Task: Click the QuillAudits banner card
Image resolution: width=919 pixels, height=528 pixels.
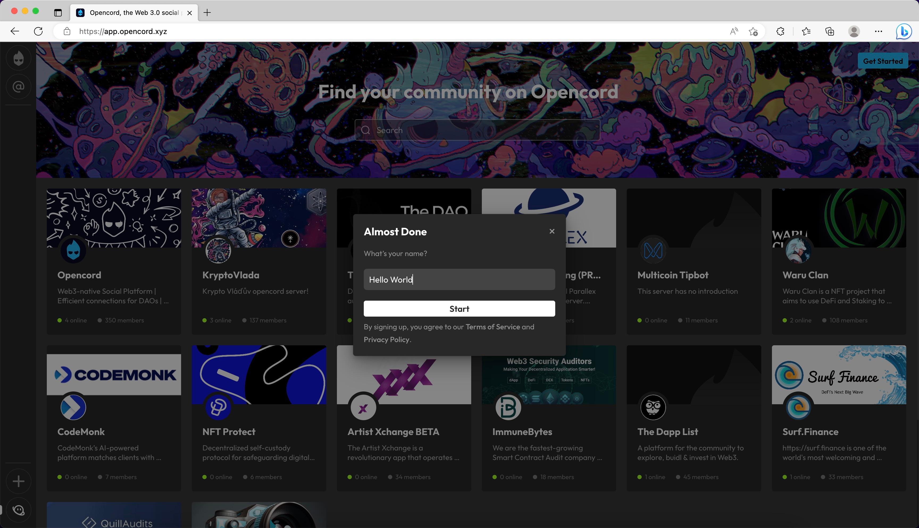Action: 114,515
